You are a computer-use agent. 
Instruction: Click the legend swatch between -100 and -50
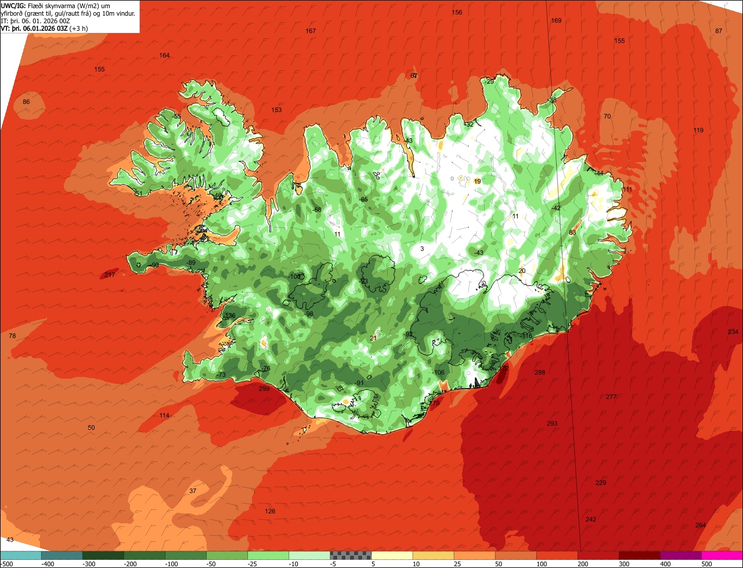[186, 555]
